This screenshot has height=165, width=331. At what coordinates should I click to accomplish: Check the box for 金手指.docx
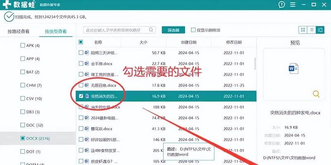tap(81, 64)
